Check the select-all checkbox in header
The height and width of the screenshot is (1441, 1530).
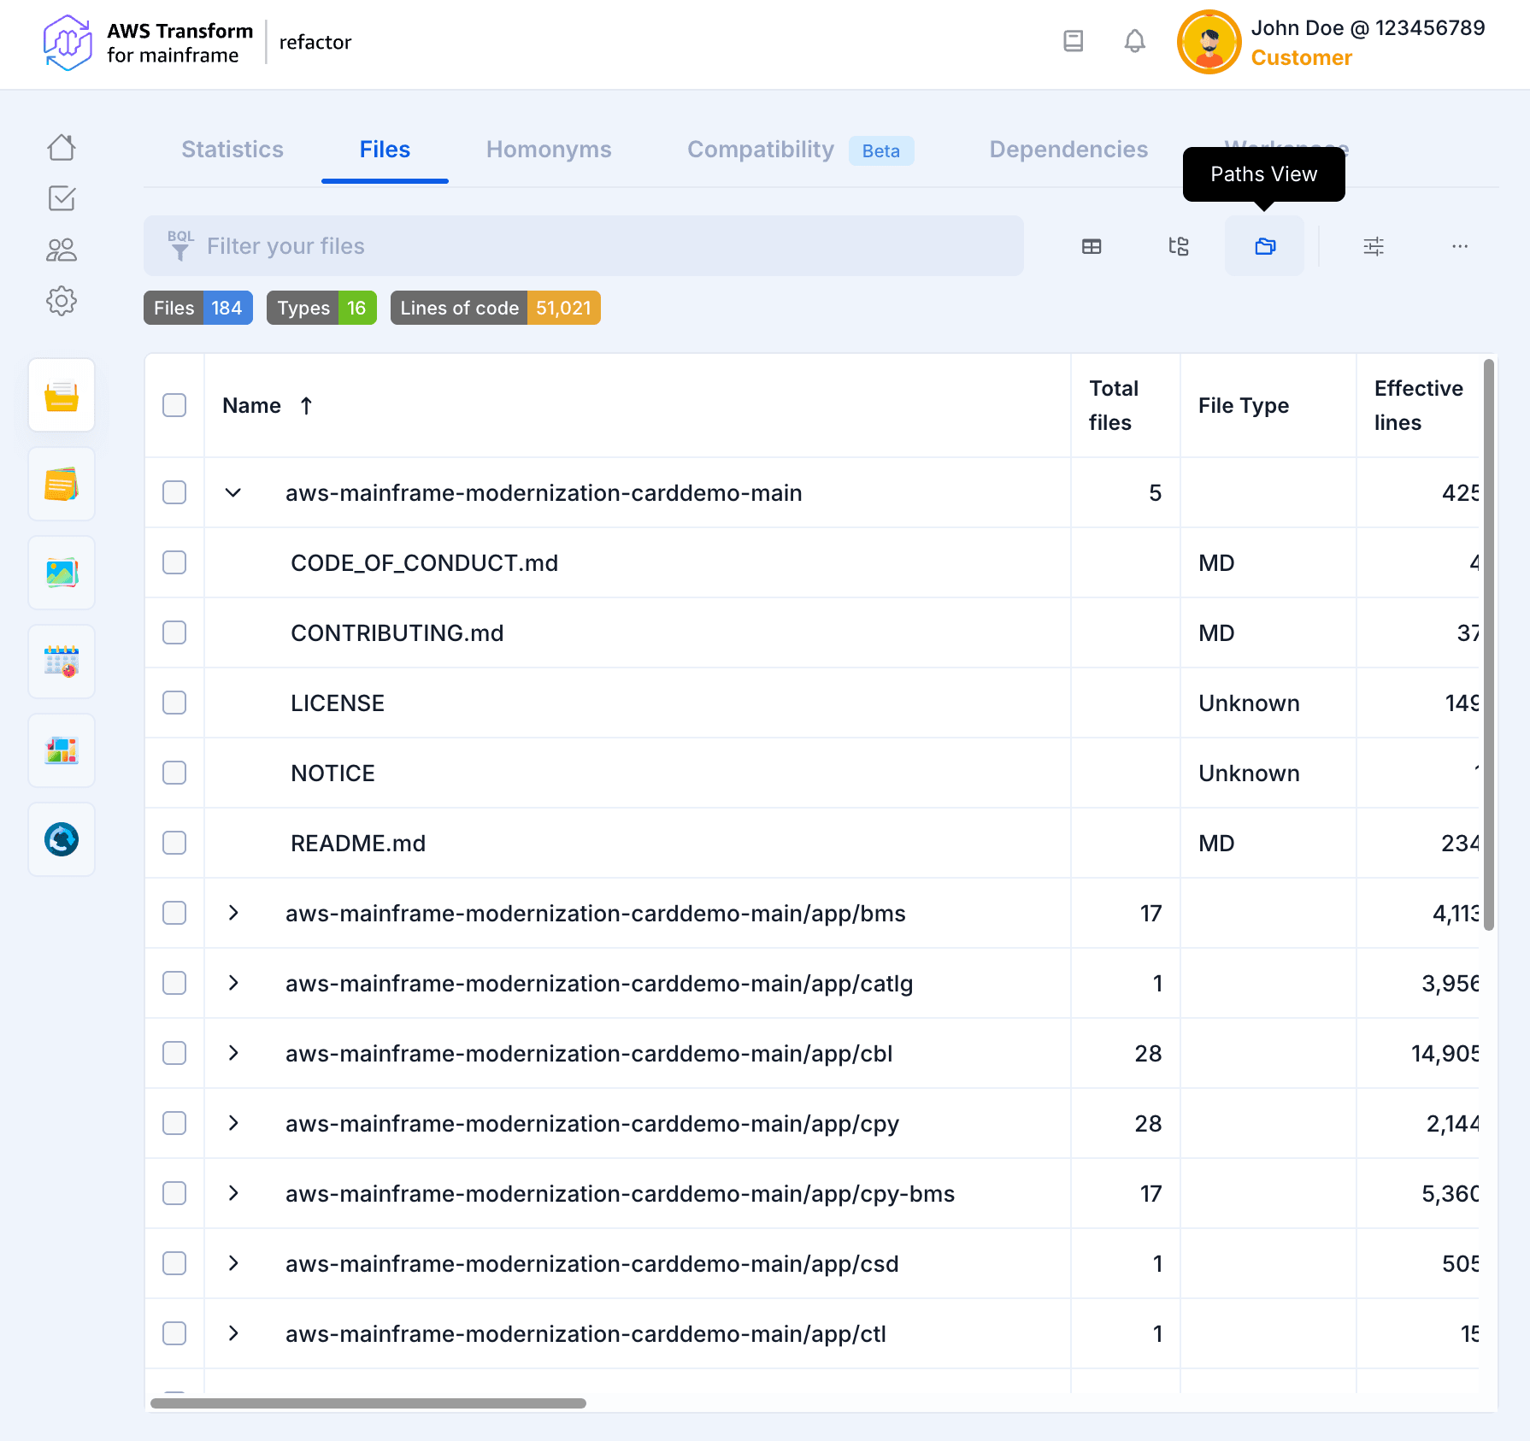pos(174,405)
